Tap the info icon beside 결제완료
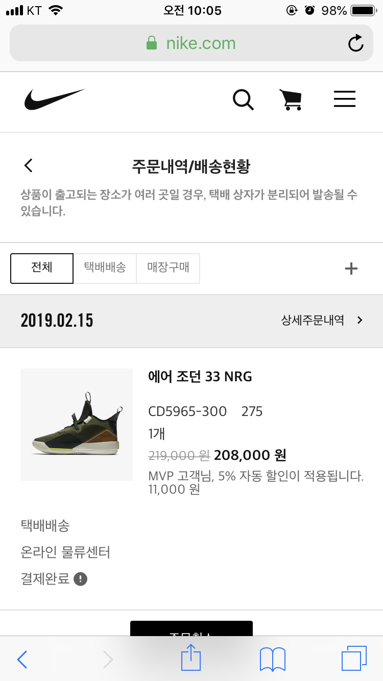383x681 pixels. click(81, 579)
